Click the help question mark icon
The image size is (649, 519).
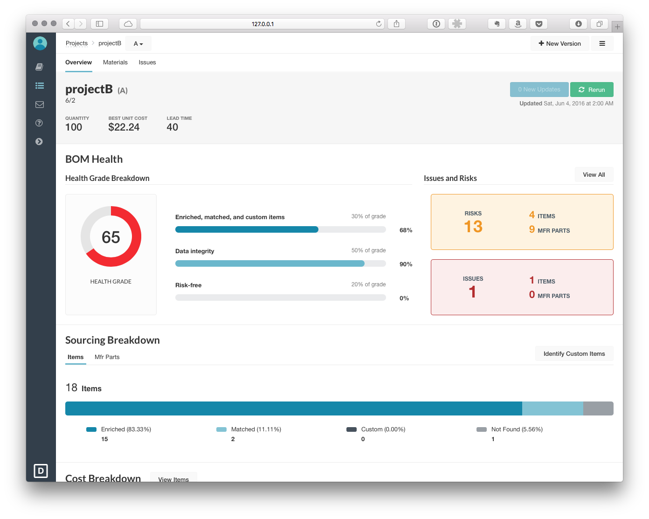coord(39,123)
